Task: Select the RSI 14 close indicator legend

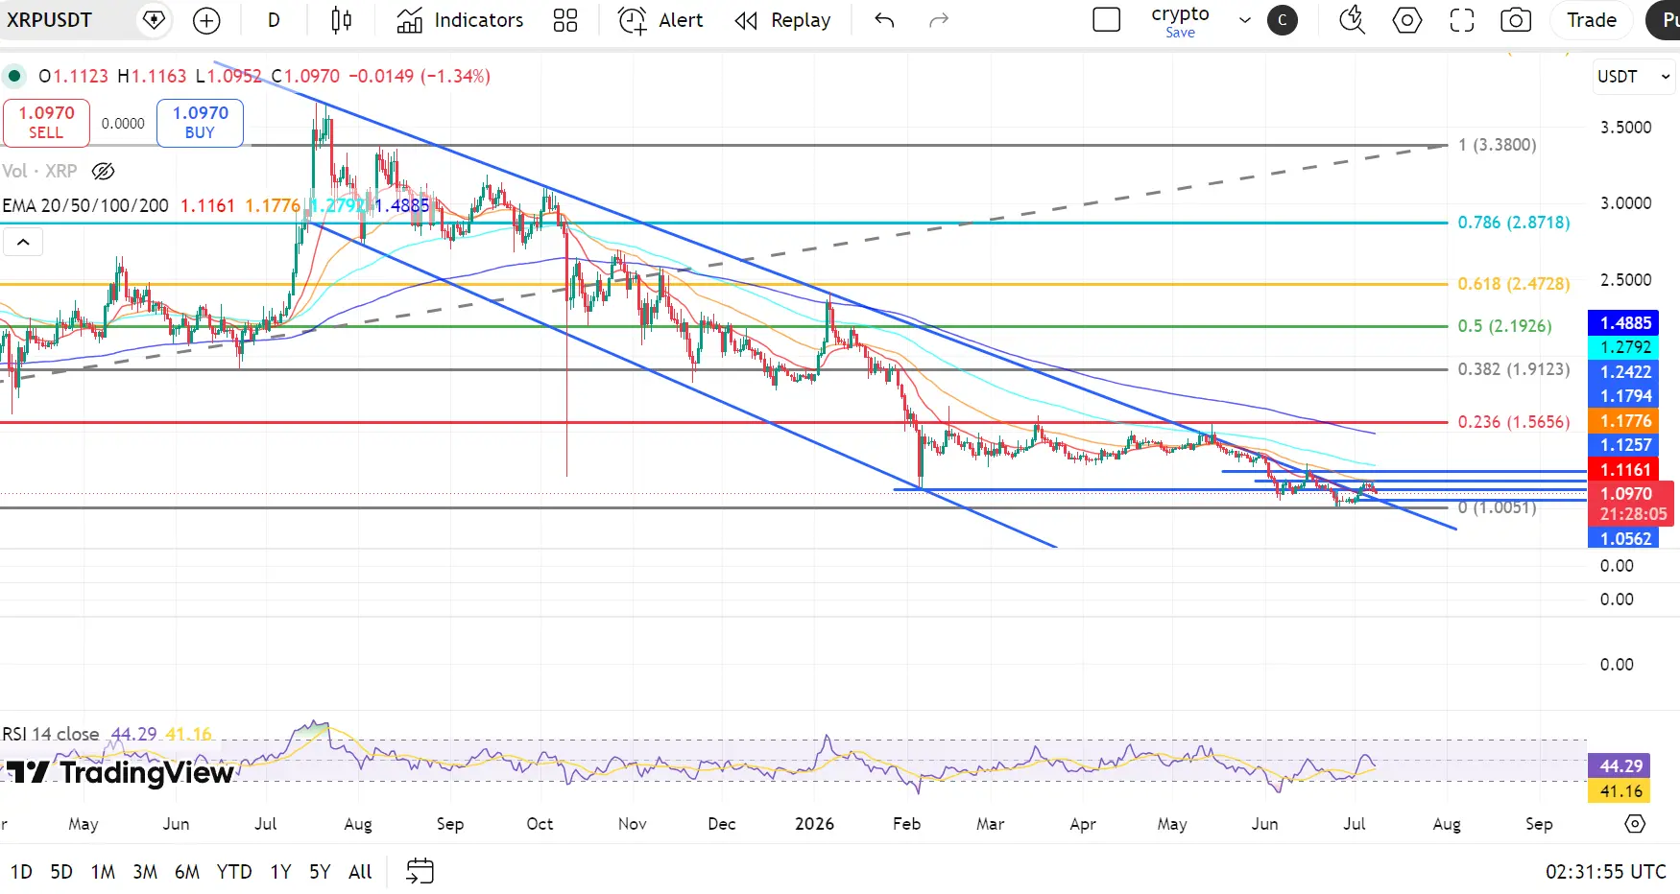Action: (50, 734)
